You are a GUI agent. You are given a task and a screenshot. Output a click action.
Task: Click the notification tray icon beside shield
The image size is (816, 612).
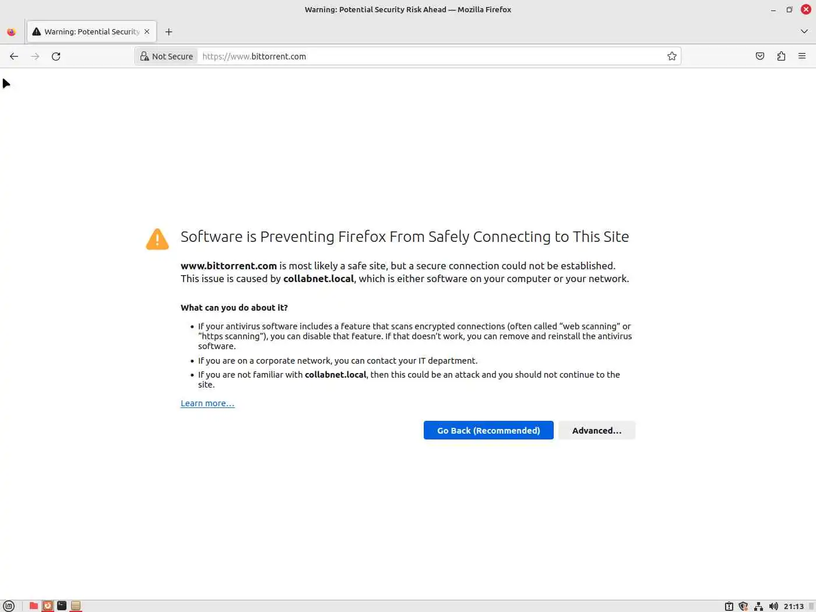[729, 606]
